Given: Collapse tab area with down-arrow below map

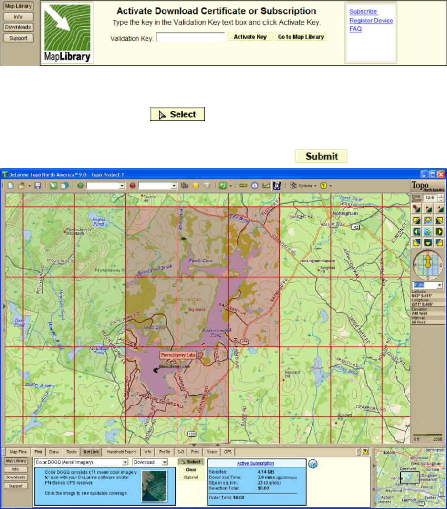Looking at the screenshot, I should click(194, 445).
